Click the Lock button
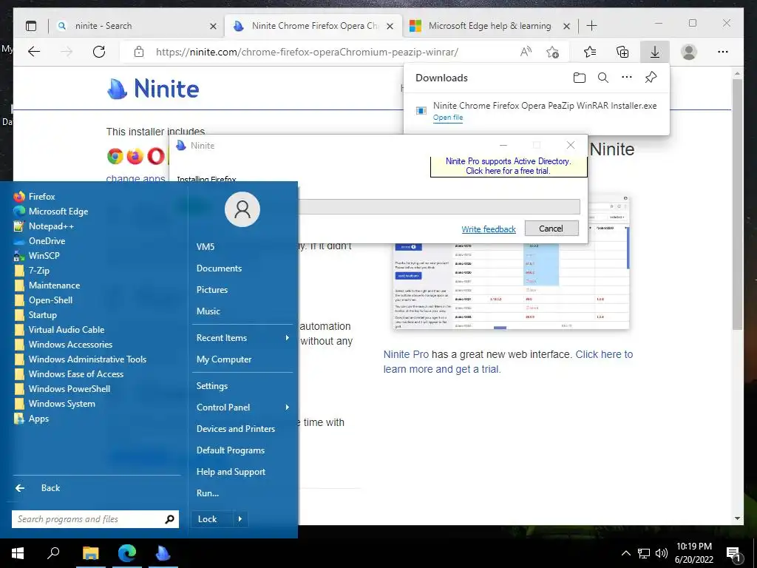The height and width of the screenshot is (568, 757). pyautogui.click(x=211, y=519)
